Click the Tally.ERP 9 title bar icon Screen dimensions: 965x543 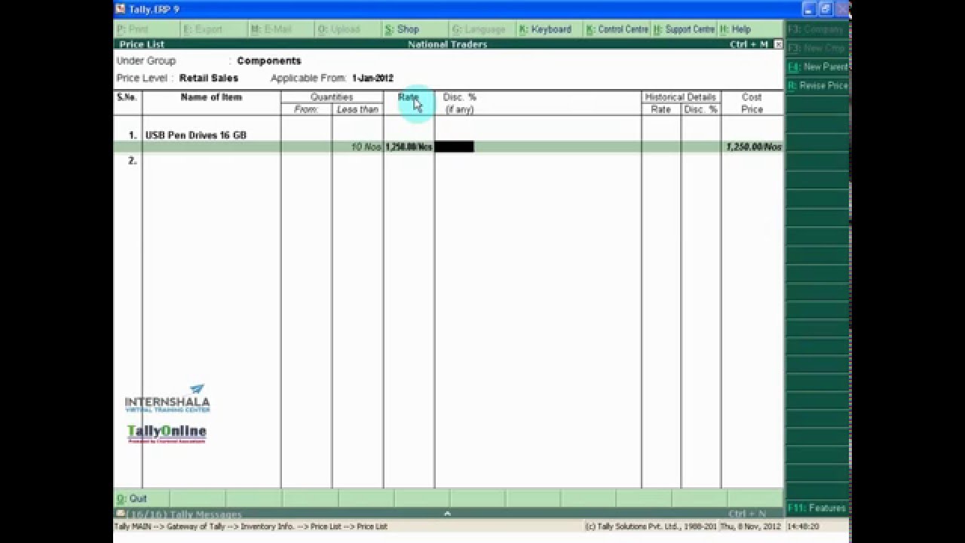(120, 9)
